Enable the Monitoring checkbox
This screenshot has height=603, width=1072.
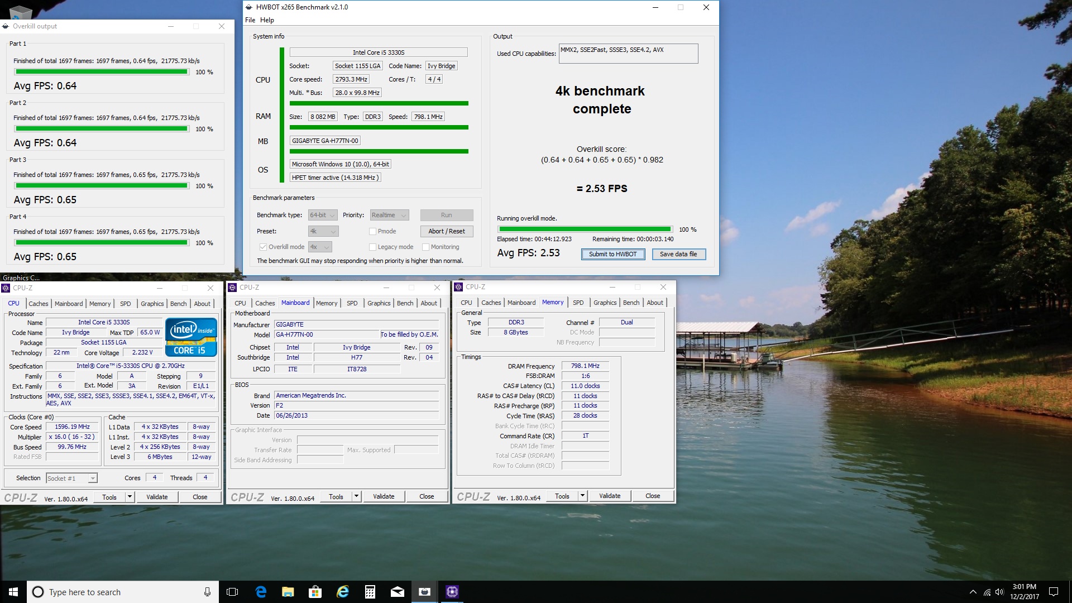pos(425,247)
